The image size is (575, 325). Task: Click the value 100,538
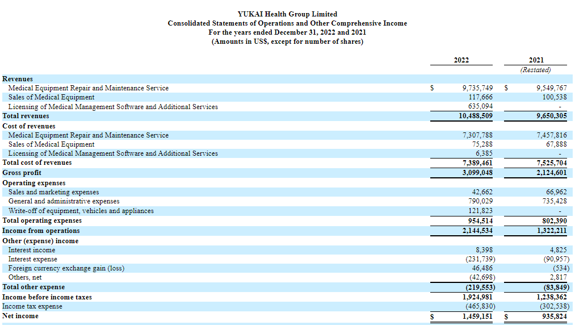point(555,97)
